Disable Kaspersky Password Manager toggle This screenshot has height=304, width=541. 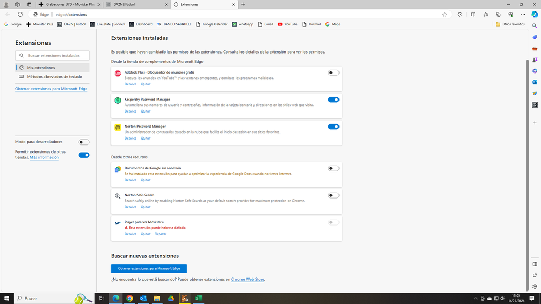click(333, 100)
